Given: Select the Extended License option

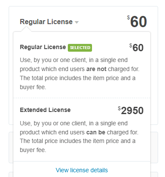Looking at the screenshot, I should pos(45,110).
